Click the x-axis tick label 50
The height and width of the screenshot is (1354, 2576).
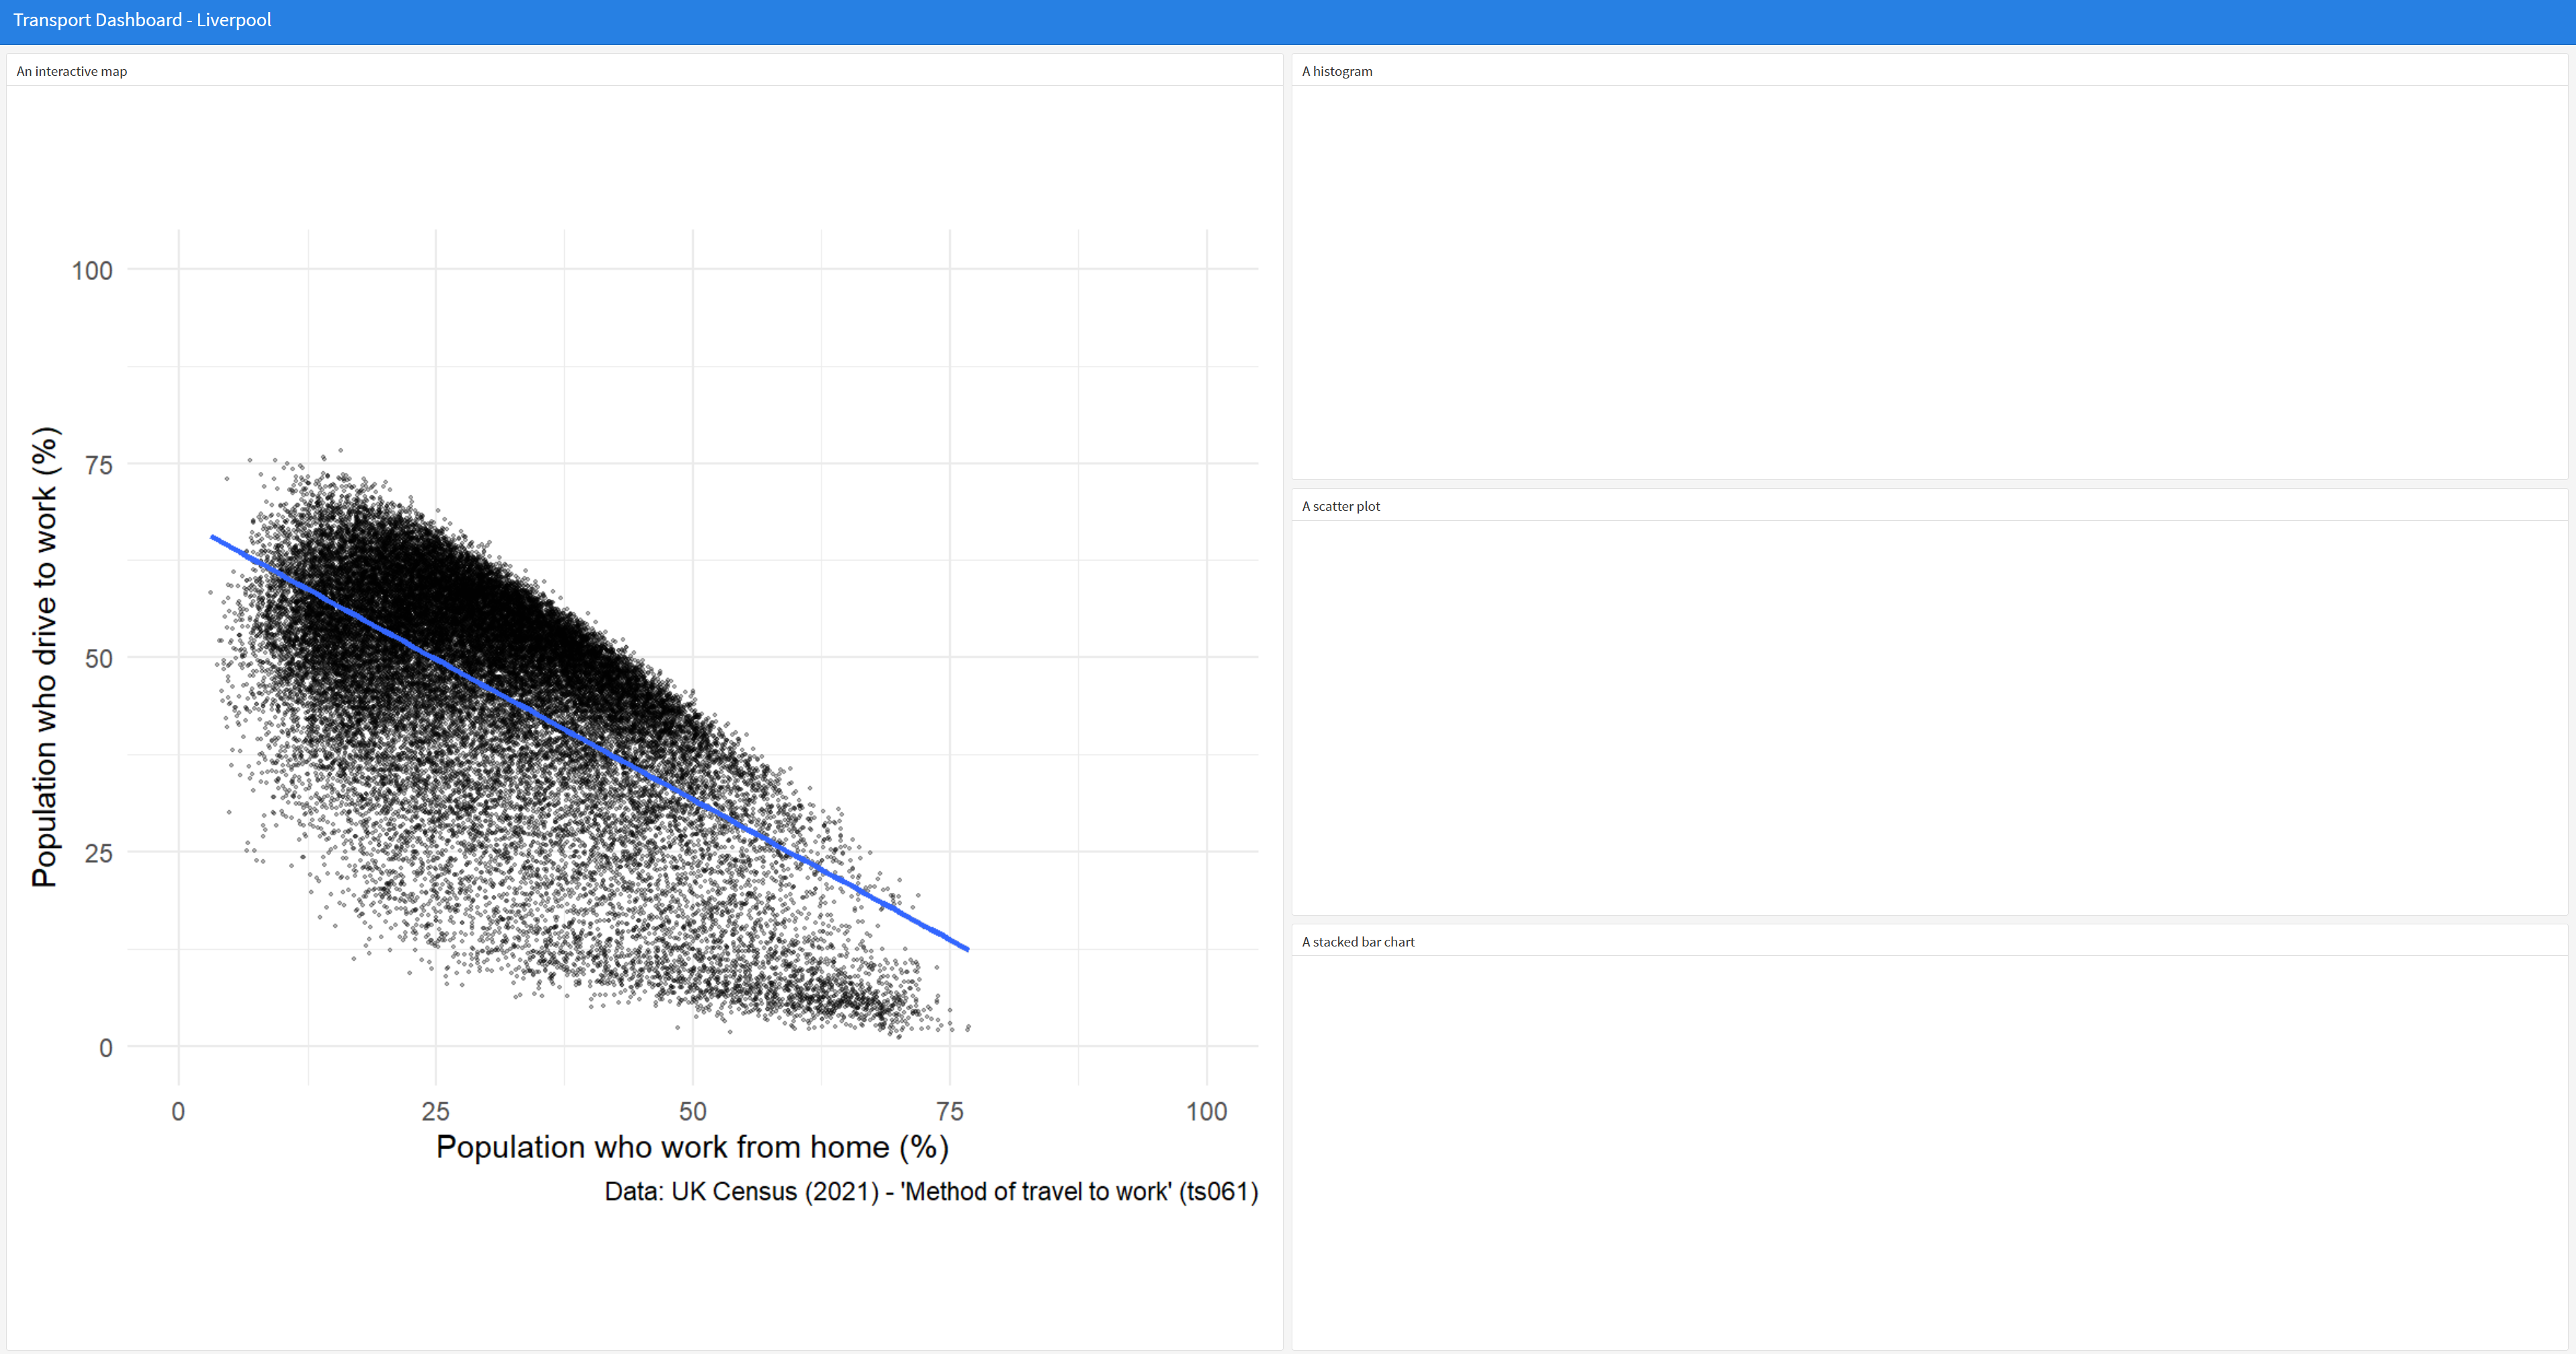point(692,1111)
